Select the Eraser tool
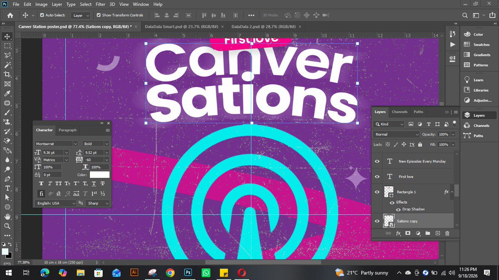Screen dimensions: 499x280 tap(7, 141)
